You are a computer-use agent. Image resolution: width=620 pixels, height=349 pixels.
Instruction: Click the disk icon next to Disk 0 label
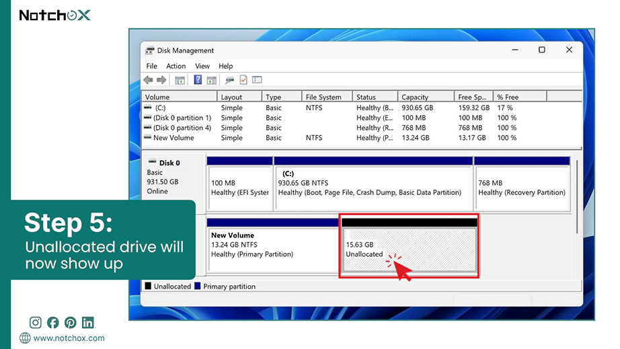(152, 161)
